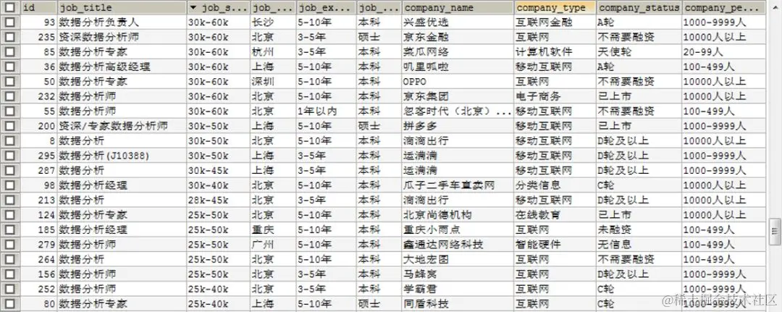
Task: Click the city cell 广州
Action: [x=273, y=245]
